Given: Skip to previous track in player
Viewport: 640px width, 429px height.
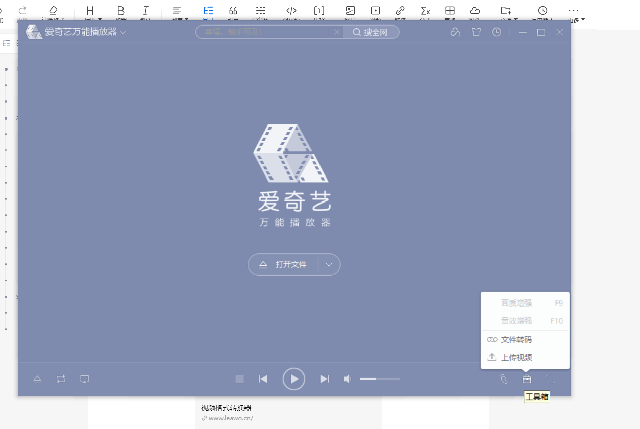Looking at the screenshot, I should [x=263, y=379].
